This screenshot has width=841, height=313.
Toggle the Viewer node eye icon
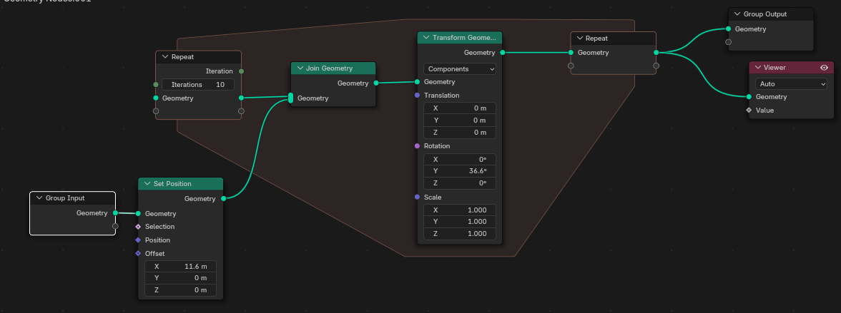click(825, 68)
